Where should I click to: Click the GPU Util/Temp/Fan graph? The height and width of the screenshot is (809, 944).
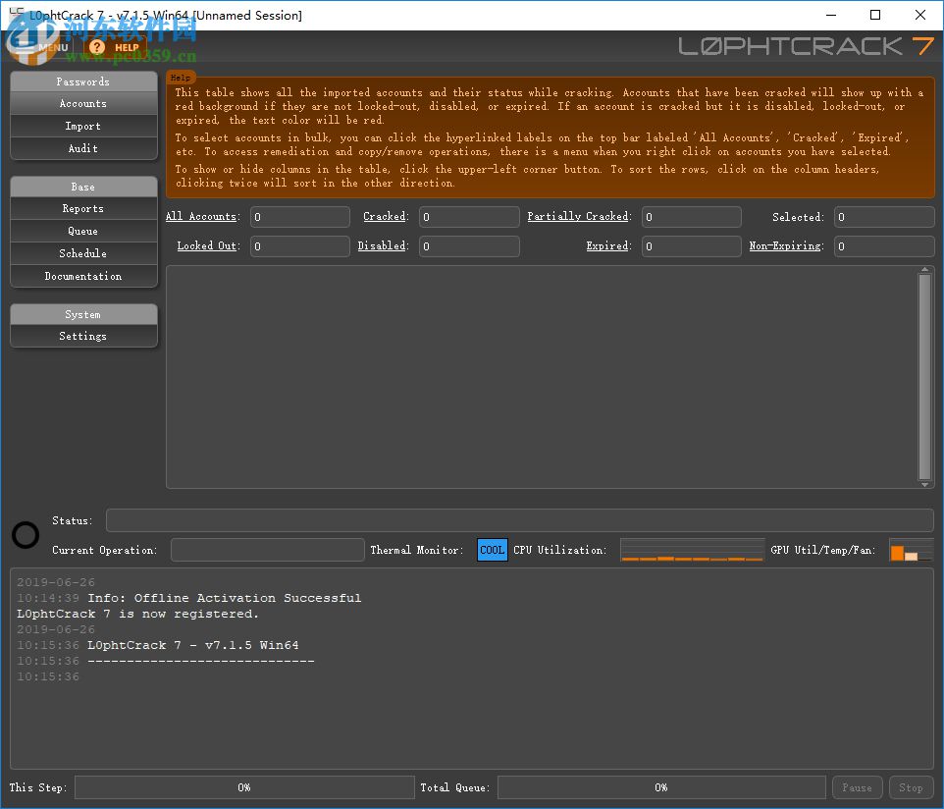tap(910, 550)
